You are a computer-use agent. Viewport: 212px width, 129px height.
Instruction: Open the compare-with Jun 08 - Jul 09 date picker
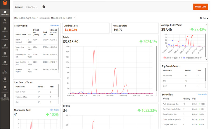coord(63,18)
